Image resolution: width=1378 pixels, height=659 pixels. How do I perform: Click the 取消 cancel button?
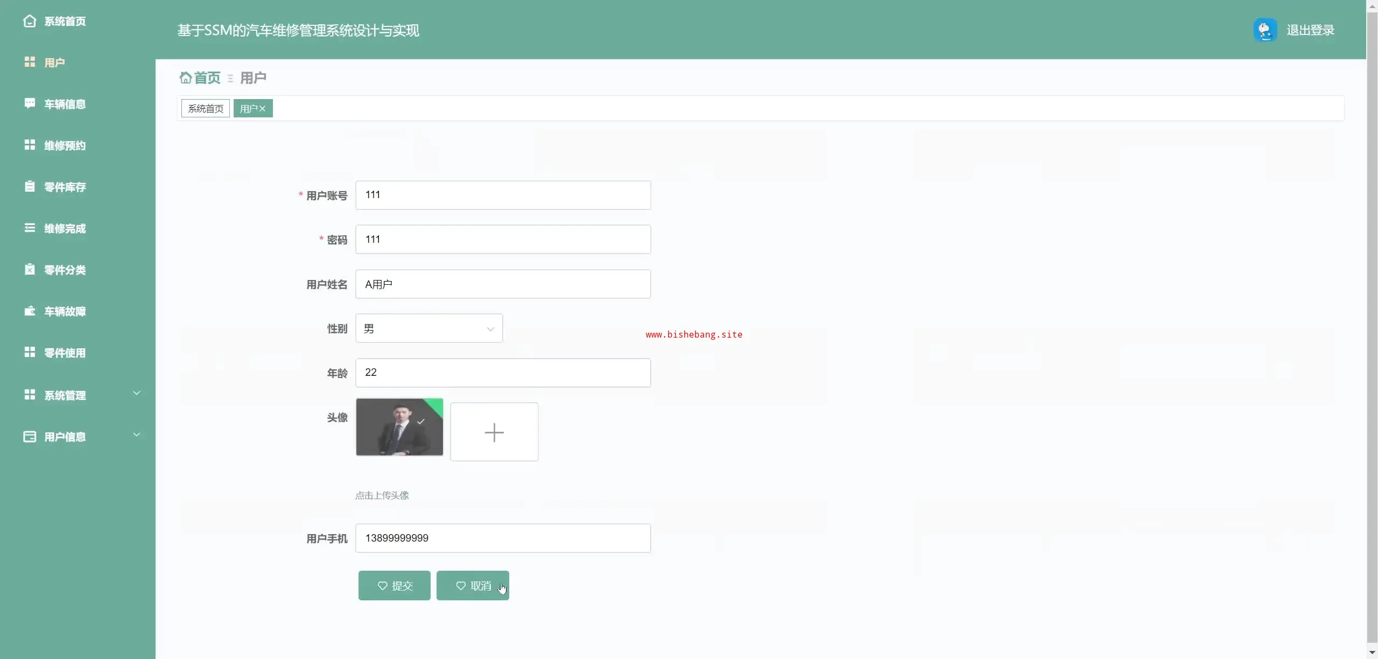click(472, 586)
